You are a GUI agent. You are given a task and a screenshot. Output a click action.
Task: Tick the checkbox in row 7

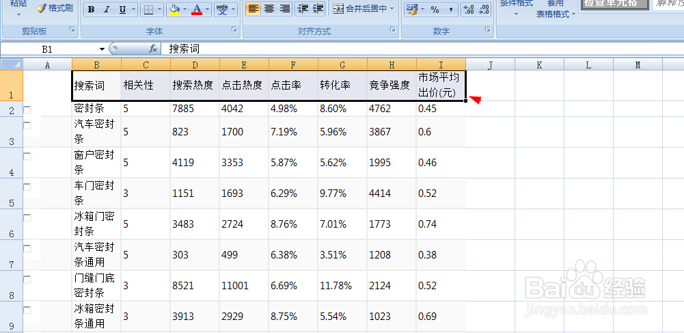(x=27, y=248)
